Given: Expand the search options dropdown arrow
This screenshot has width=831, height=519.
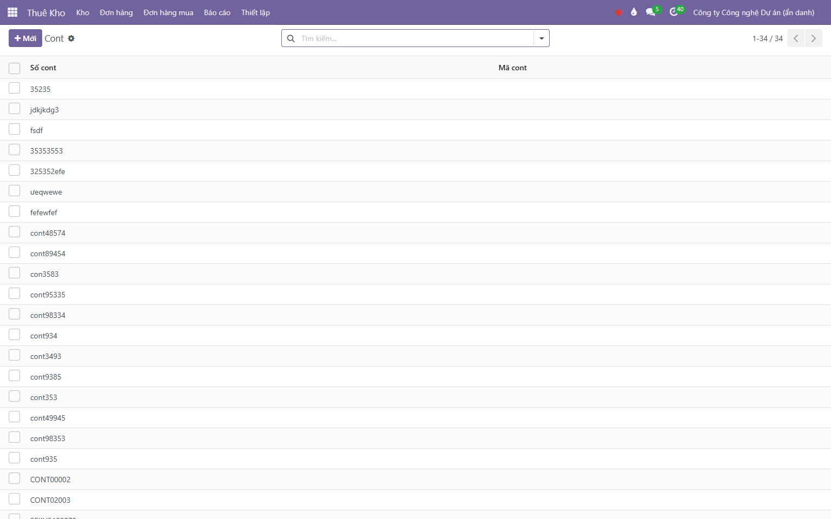Looking at the screenshot, I should pyautogui.click(x=542, y=38).
